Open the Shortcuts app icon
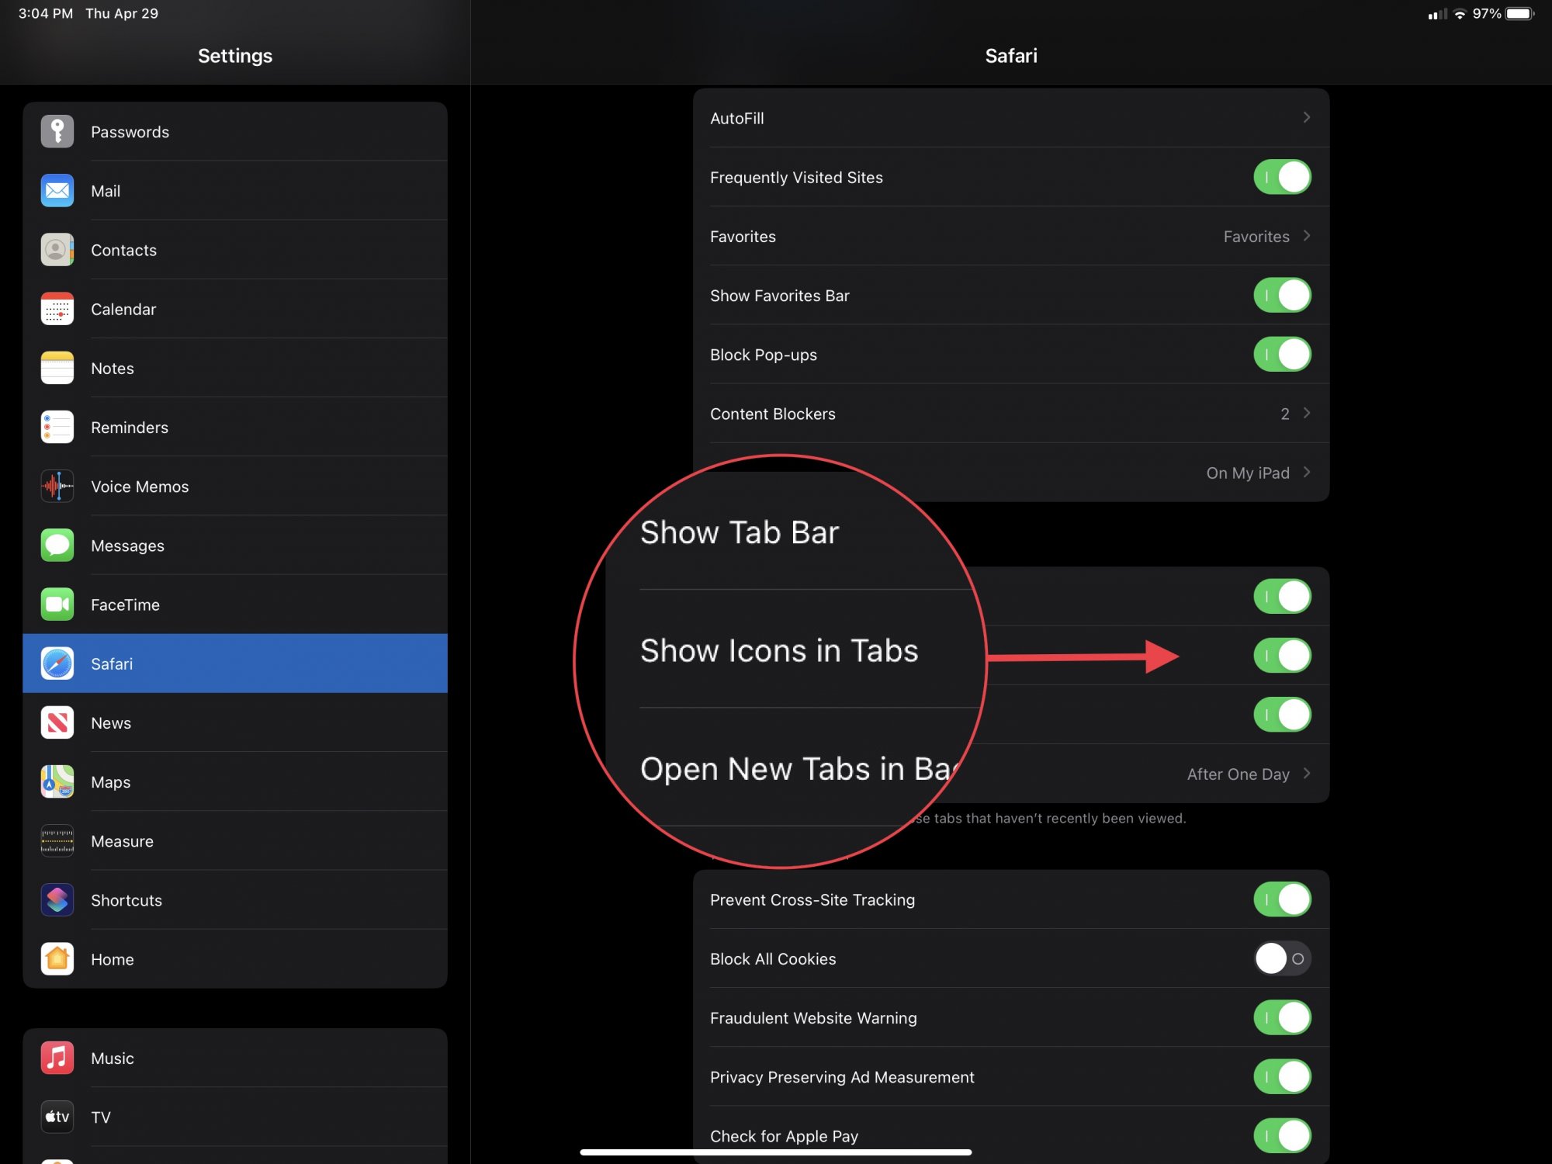The width and height of the screenshot is (1552, 1164). pos(57,900)
